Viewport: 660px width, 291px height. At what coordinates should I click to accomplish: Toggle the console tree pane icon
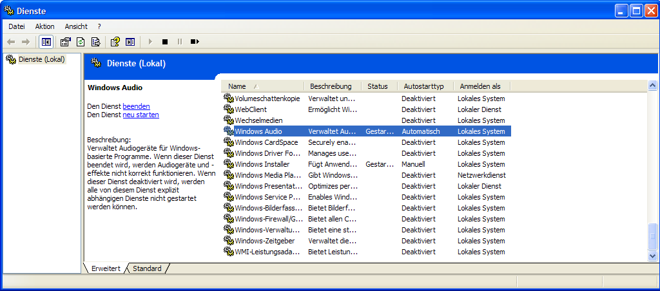coord(46,42)
